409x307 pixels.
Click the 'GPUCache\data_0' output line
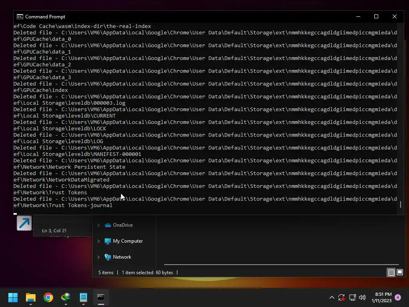click(x=42, y=39)
